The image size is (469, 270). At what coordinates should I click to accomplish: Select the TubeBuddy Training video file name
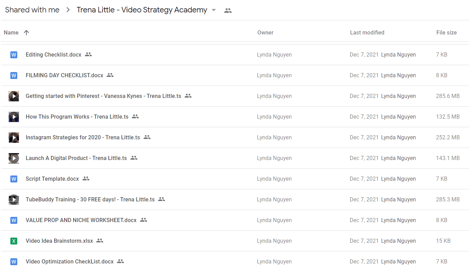coord(90,199)
